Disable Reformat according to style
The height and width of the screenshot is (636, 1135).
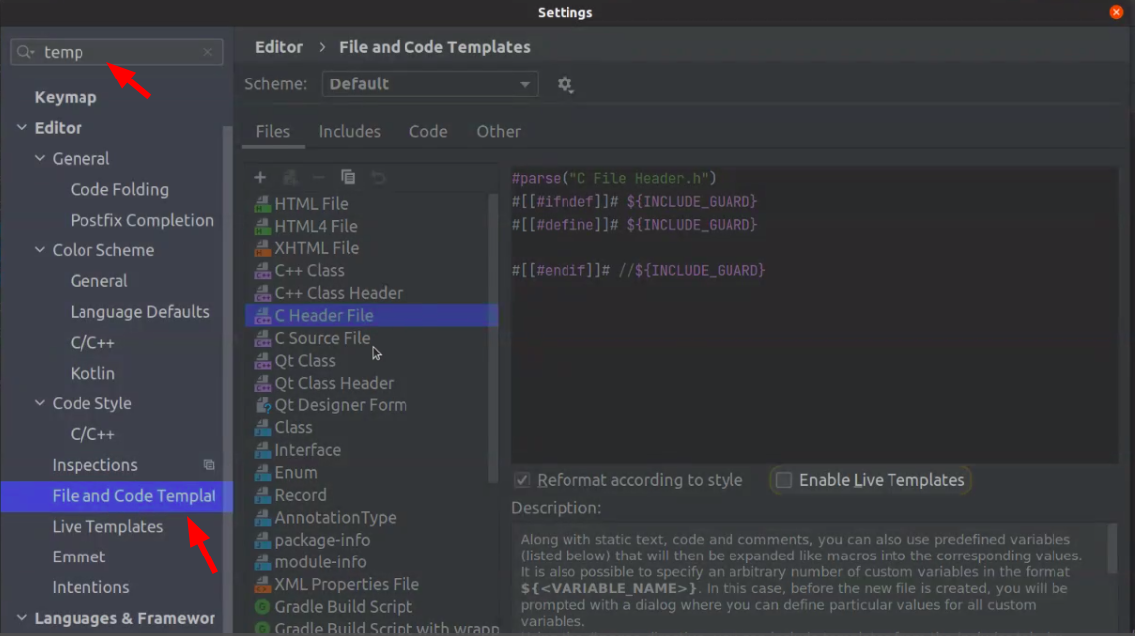pos(522,480)
